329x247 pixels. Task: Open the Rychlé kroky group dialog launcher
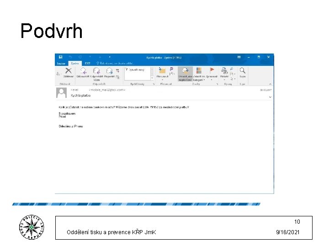point(154,84)
